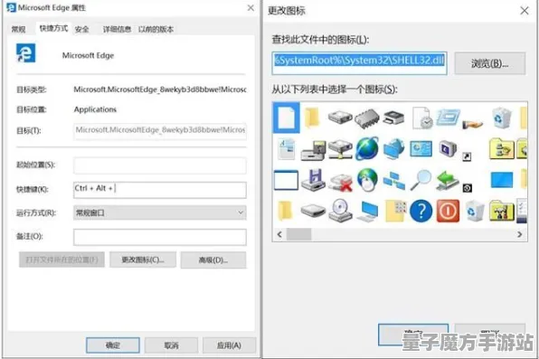Click the 目标(T) target field
Viewport: 539px width, 359px height.
point(160,131)
